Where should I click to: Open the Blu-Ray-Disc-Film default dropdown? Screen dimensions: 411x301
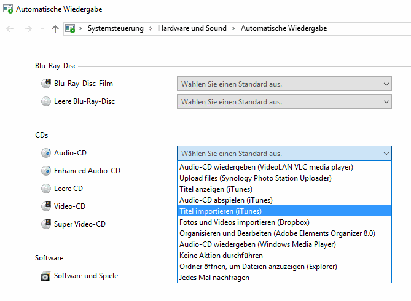coord(284,84)
